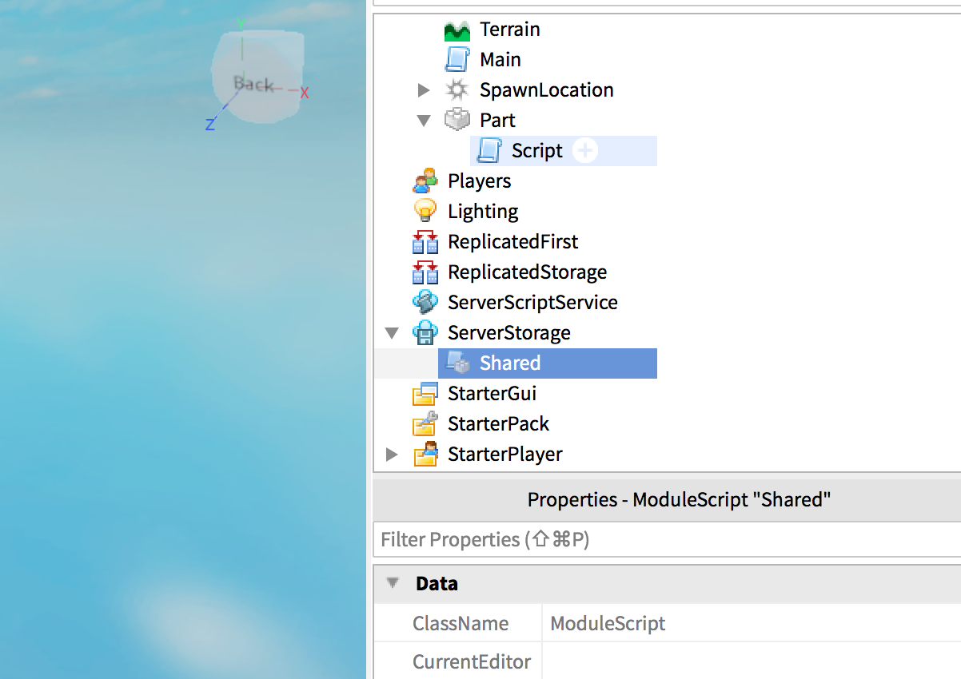This screenshot has width=961, height=679.
Task: Click the Filter Properties search field
Action: click(667, 540)
